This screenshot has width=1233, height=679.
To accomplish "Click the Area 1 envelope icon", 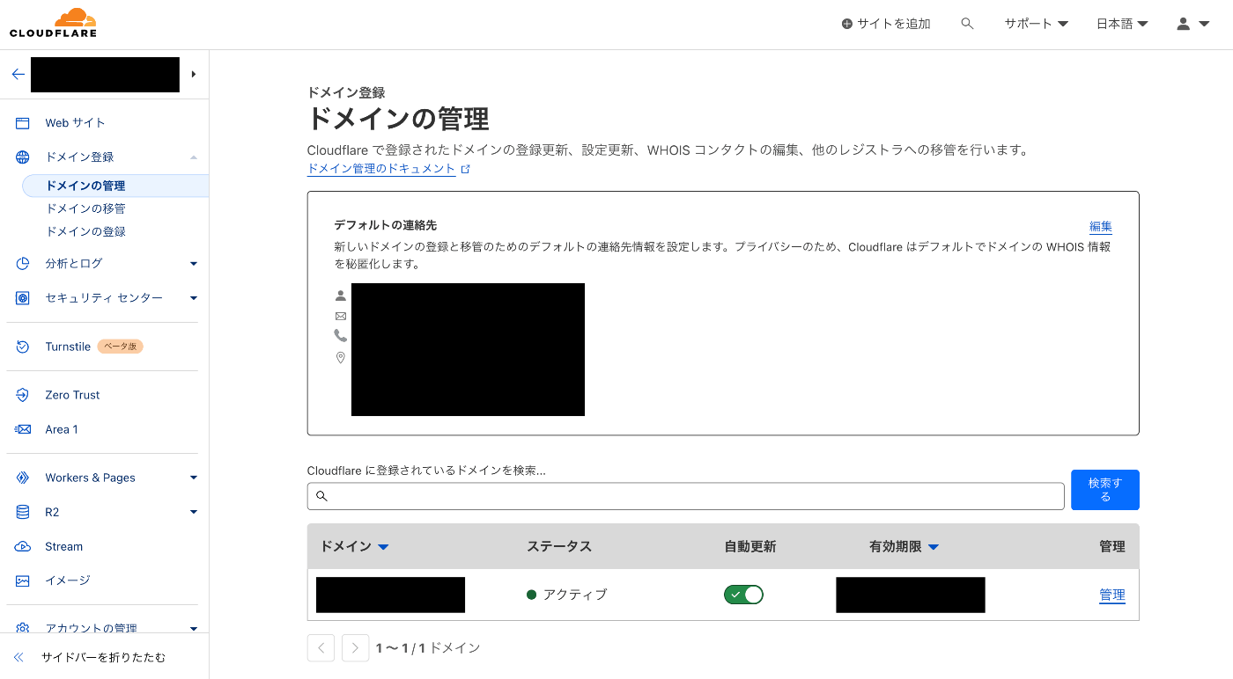I will point(23,429).
